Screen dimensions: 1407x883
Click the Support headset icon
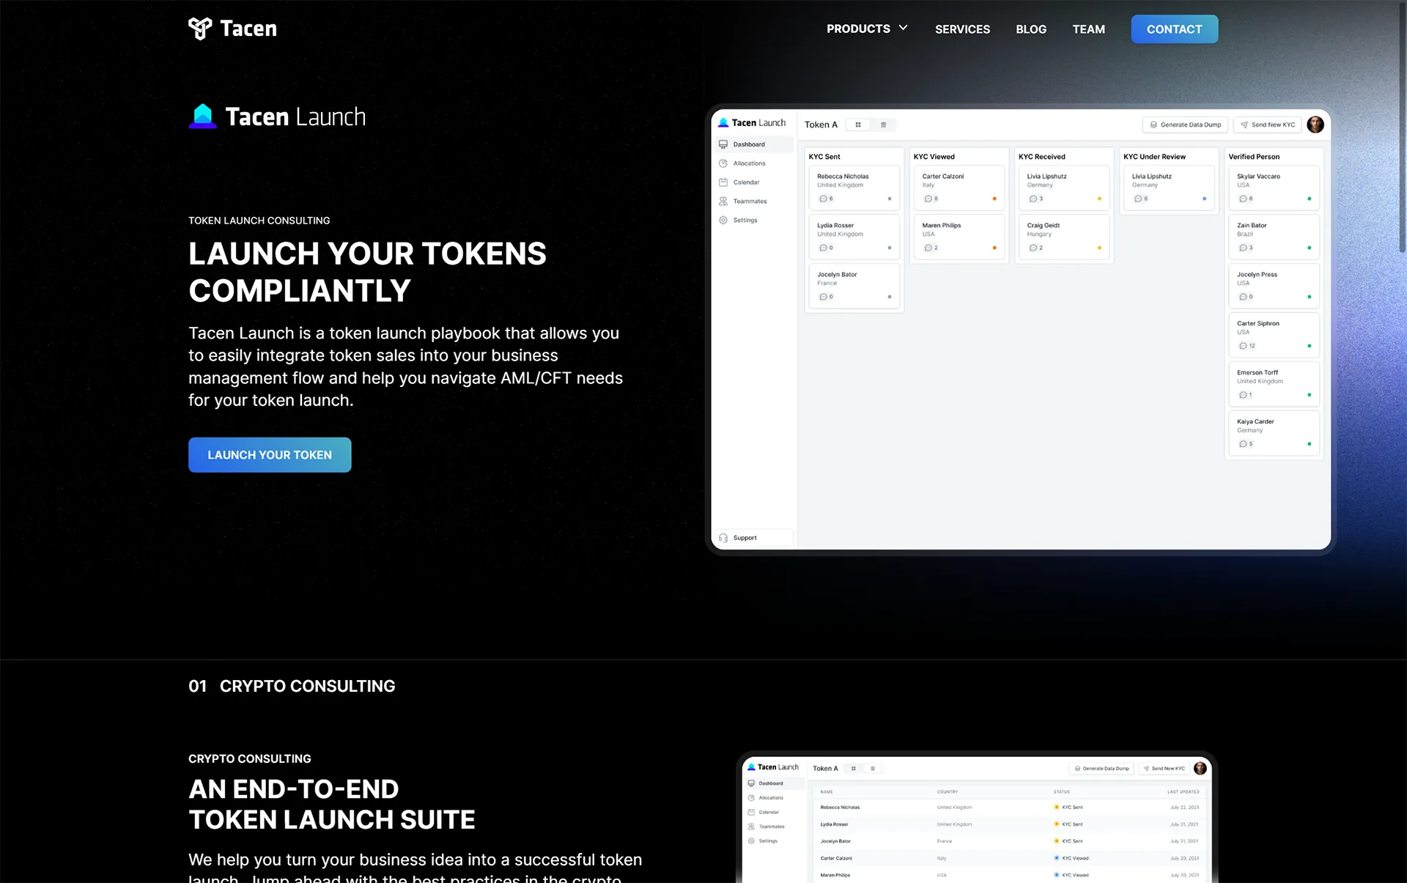coord(723,538)
